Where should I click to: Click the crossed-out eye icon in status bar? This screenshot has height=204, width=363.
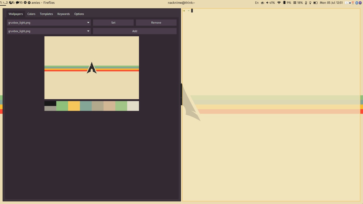coord(263,3)
